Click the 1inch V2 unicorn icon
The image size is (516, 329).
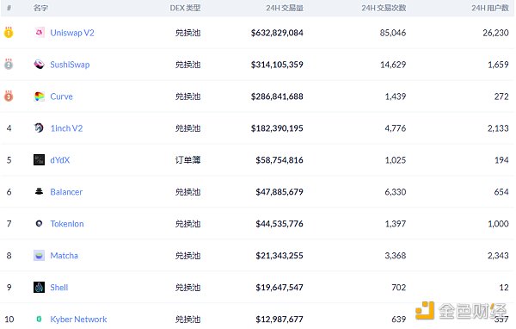40,128
